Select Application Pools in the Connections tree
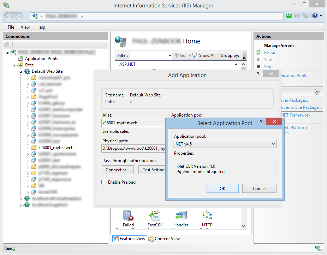This screenshot has height=255, width=327. tap(42, 59)
